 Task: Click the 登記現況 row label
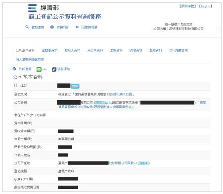point(20,95)
